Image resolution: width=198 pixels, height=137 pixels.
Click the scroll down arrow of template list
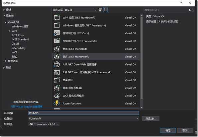pos(142,107)
